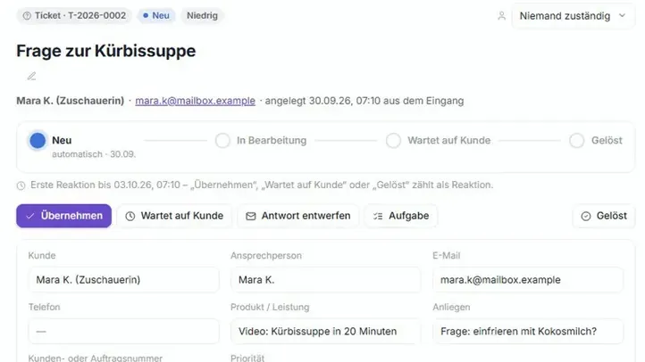This screenshot has height=362, width=645.
Task: Focus the Ansprechperson field with Mara K.
Action: click(x=325, y=280)
